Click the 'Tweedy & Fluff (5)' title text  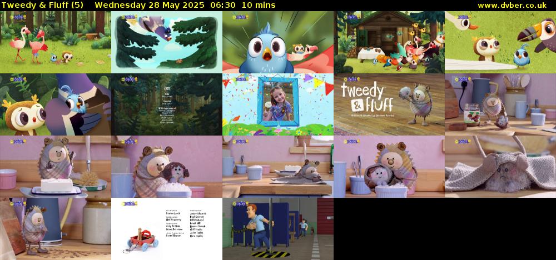[42, 6]
